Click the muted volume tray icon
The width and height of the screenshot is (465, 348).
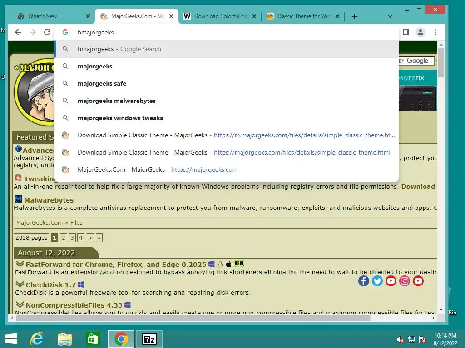(400, 339)
